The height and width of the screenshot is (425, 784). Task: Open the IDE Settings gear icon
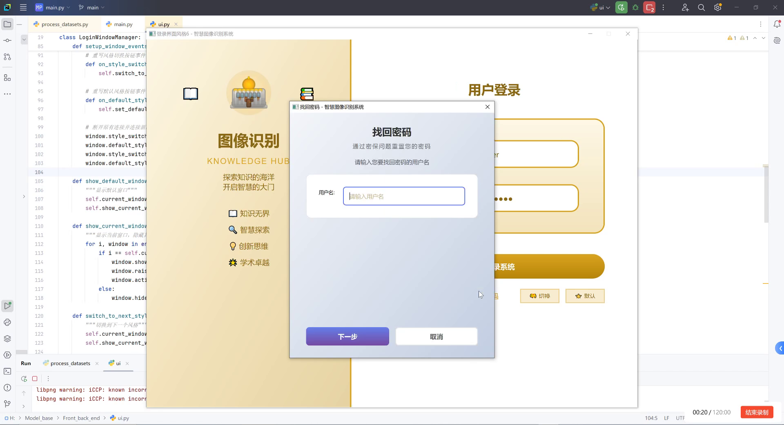pyautogui.click(x=717, y=7)
